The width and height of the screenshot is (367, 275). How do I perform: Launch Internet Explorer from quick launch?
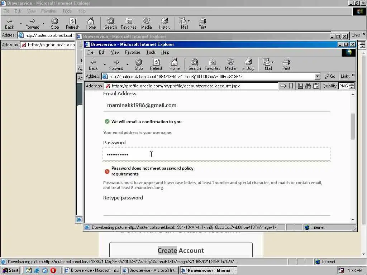[x=37, y=270]
